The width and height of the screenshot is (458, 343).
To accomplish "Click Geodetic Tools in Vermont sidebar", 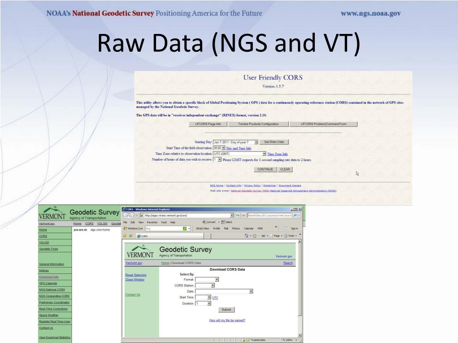I will [x=48, y=249].
